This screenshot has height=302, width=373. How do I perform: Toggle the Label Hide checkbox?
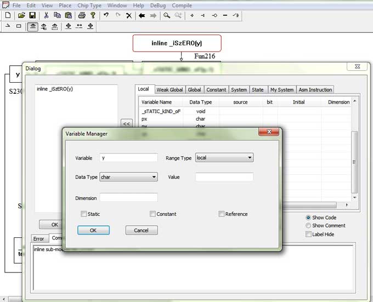308,234
